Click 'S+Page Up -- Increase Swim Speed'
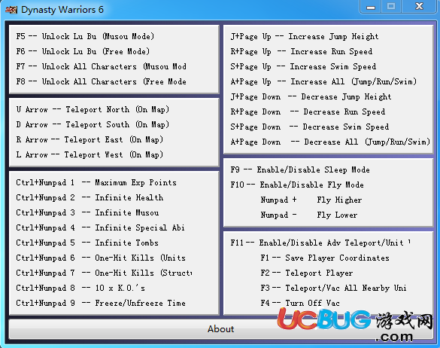Viewport: 440px width, 348px height. tap(303, 66)
